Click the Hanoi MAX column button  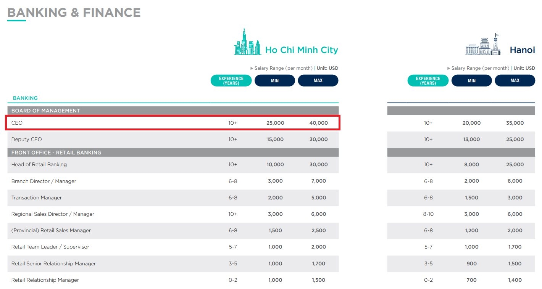[515, 81]
